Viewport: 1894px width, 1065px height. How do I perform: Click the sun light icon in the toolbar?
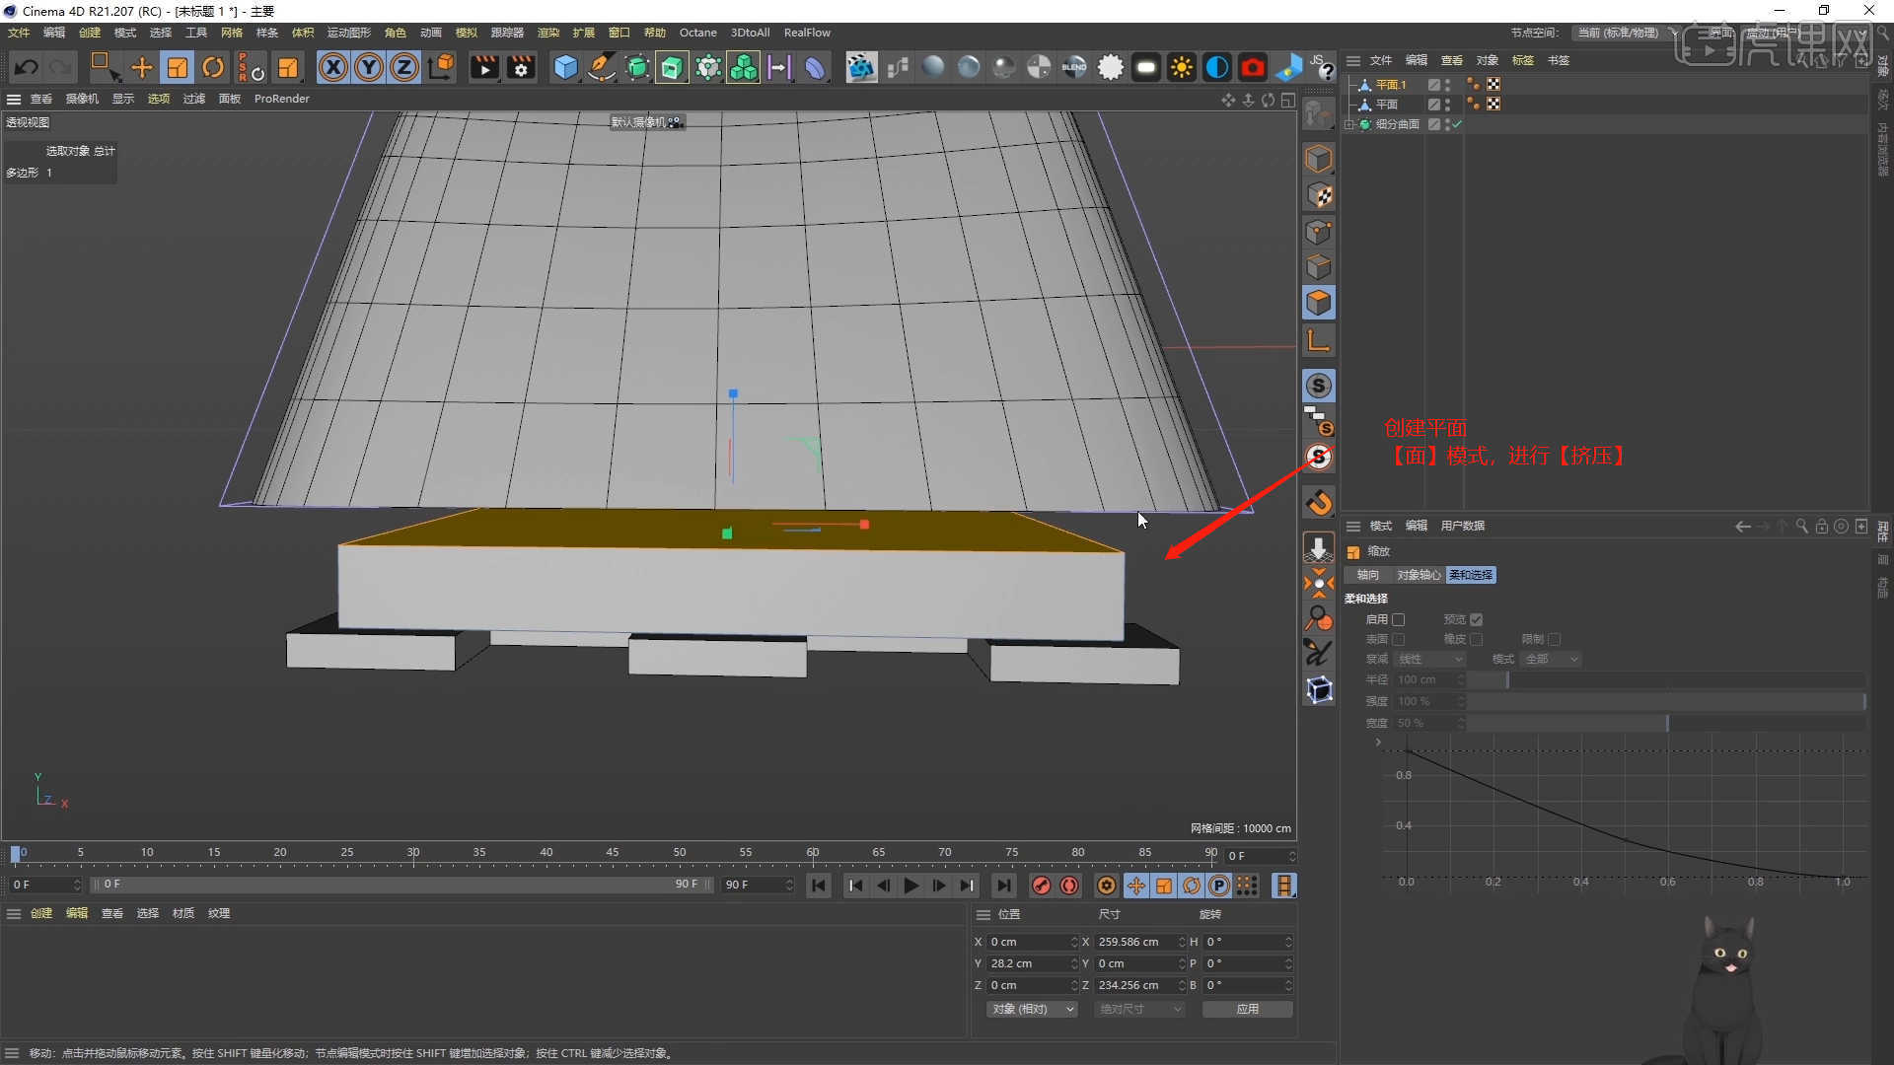click(1181, 67)
